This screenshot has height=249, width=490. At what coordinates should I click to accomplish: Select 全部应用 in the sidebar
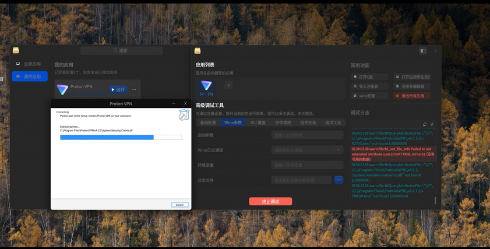(30, 64)
